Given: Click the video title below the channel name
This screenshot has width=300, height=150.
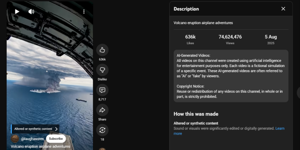Looking at the screenshot, I should click(x=40, y=146).
